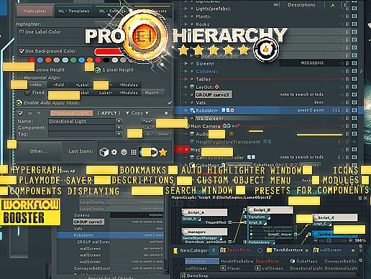Open the Tag field dropdown arrow
This screenshot has height=279, width=371.
tap(119, 134)
